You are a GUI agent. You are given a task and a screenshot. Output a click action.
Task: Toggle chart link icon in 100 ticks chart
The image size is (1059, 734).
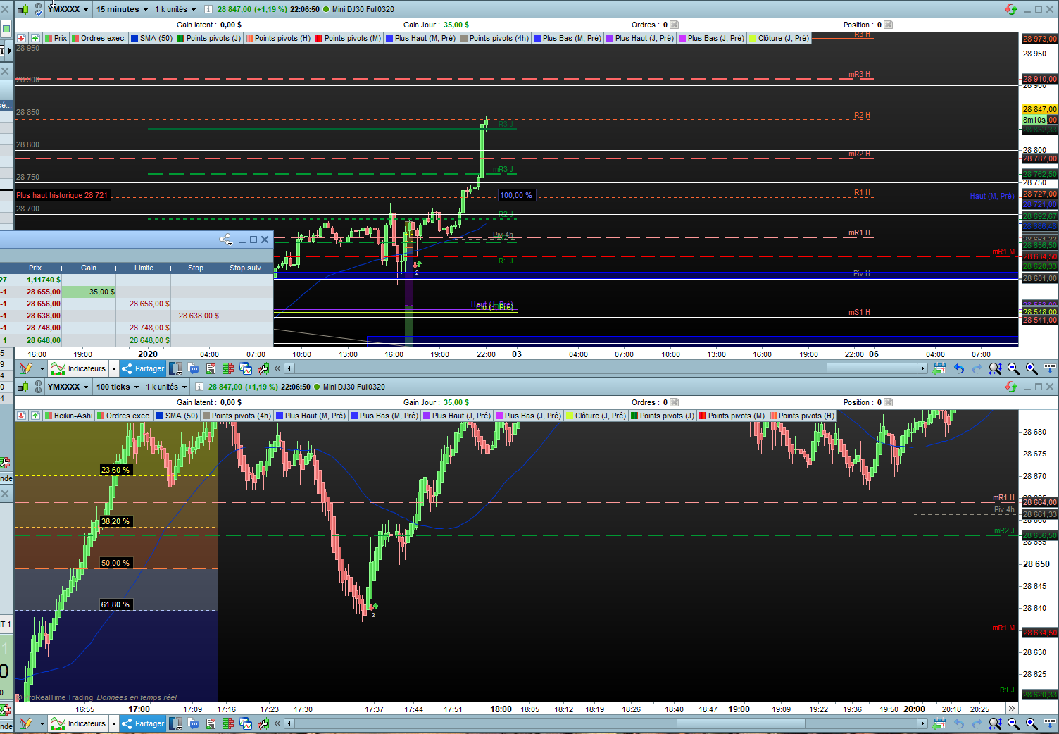point(39,387)
